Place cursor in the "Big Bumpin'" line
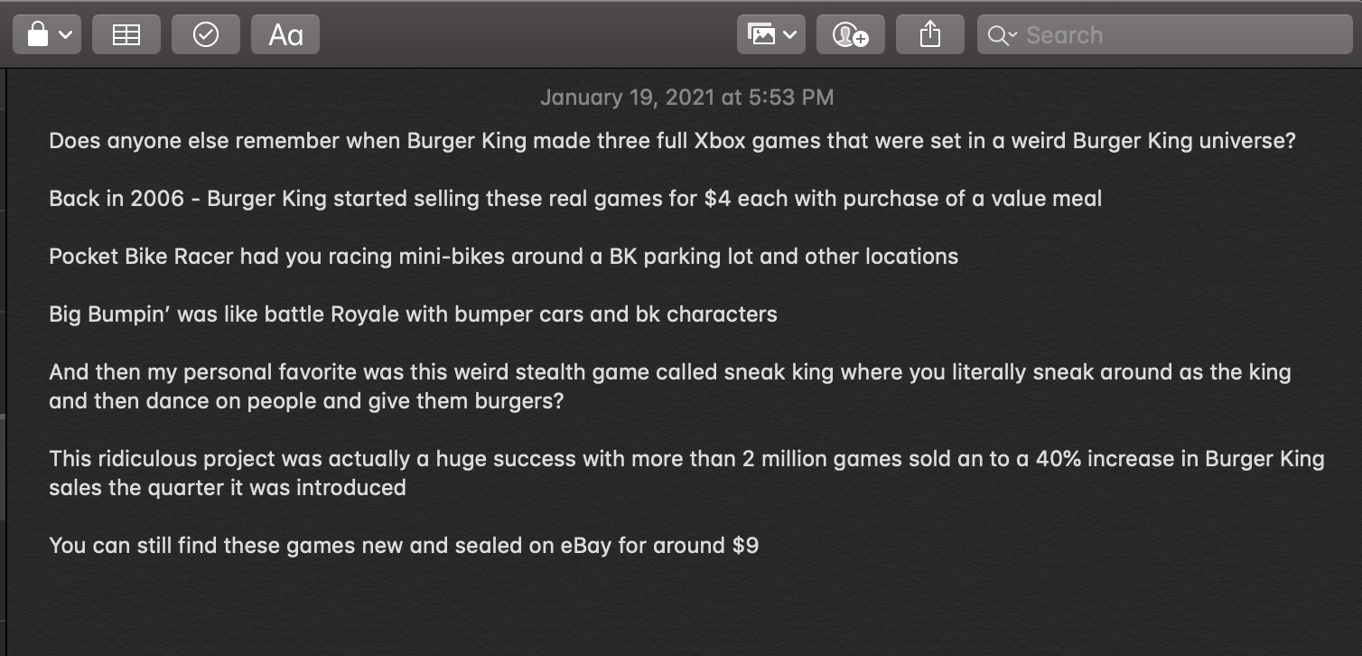1362x656 pixels. [413, 314]
